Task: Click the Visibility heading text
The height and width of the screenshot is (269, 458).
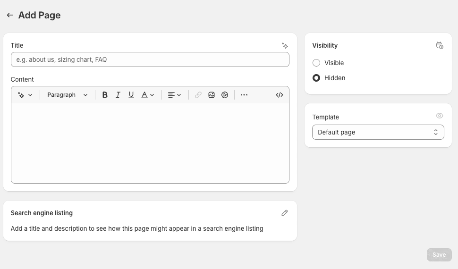Action: coord(325,46)
